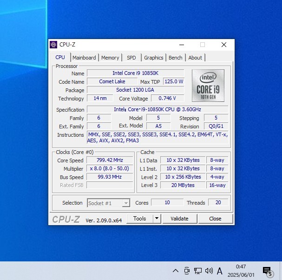The width and height of the screenshot is (282, 280).
Task: Open the Meet Now tray icon
Action: tap(187, 271)
